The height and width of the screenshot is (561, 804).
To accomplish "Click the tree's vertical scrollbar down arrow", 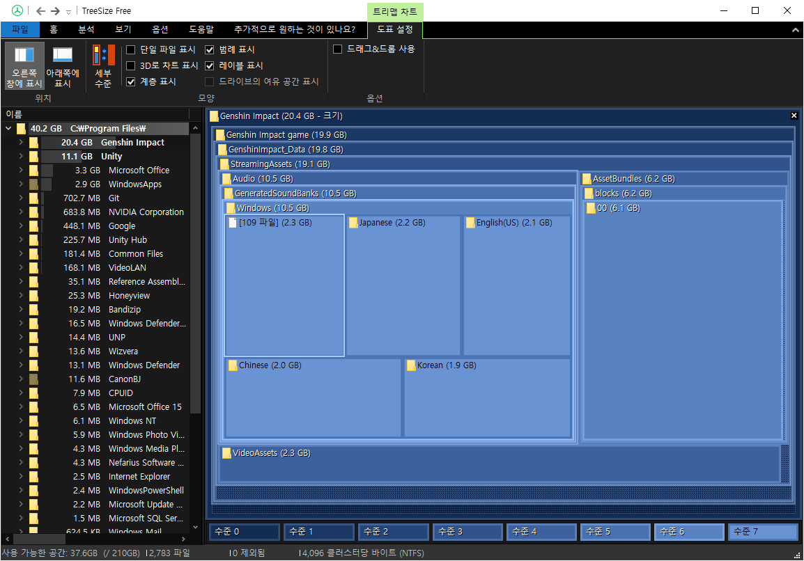I will pos(195,527).
